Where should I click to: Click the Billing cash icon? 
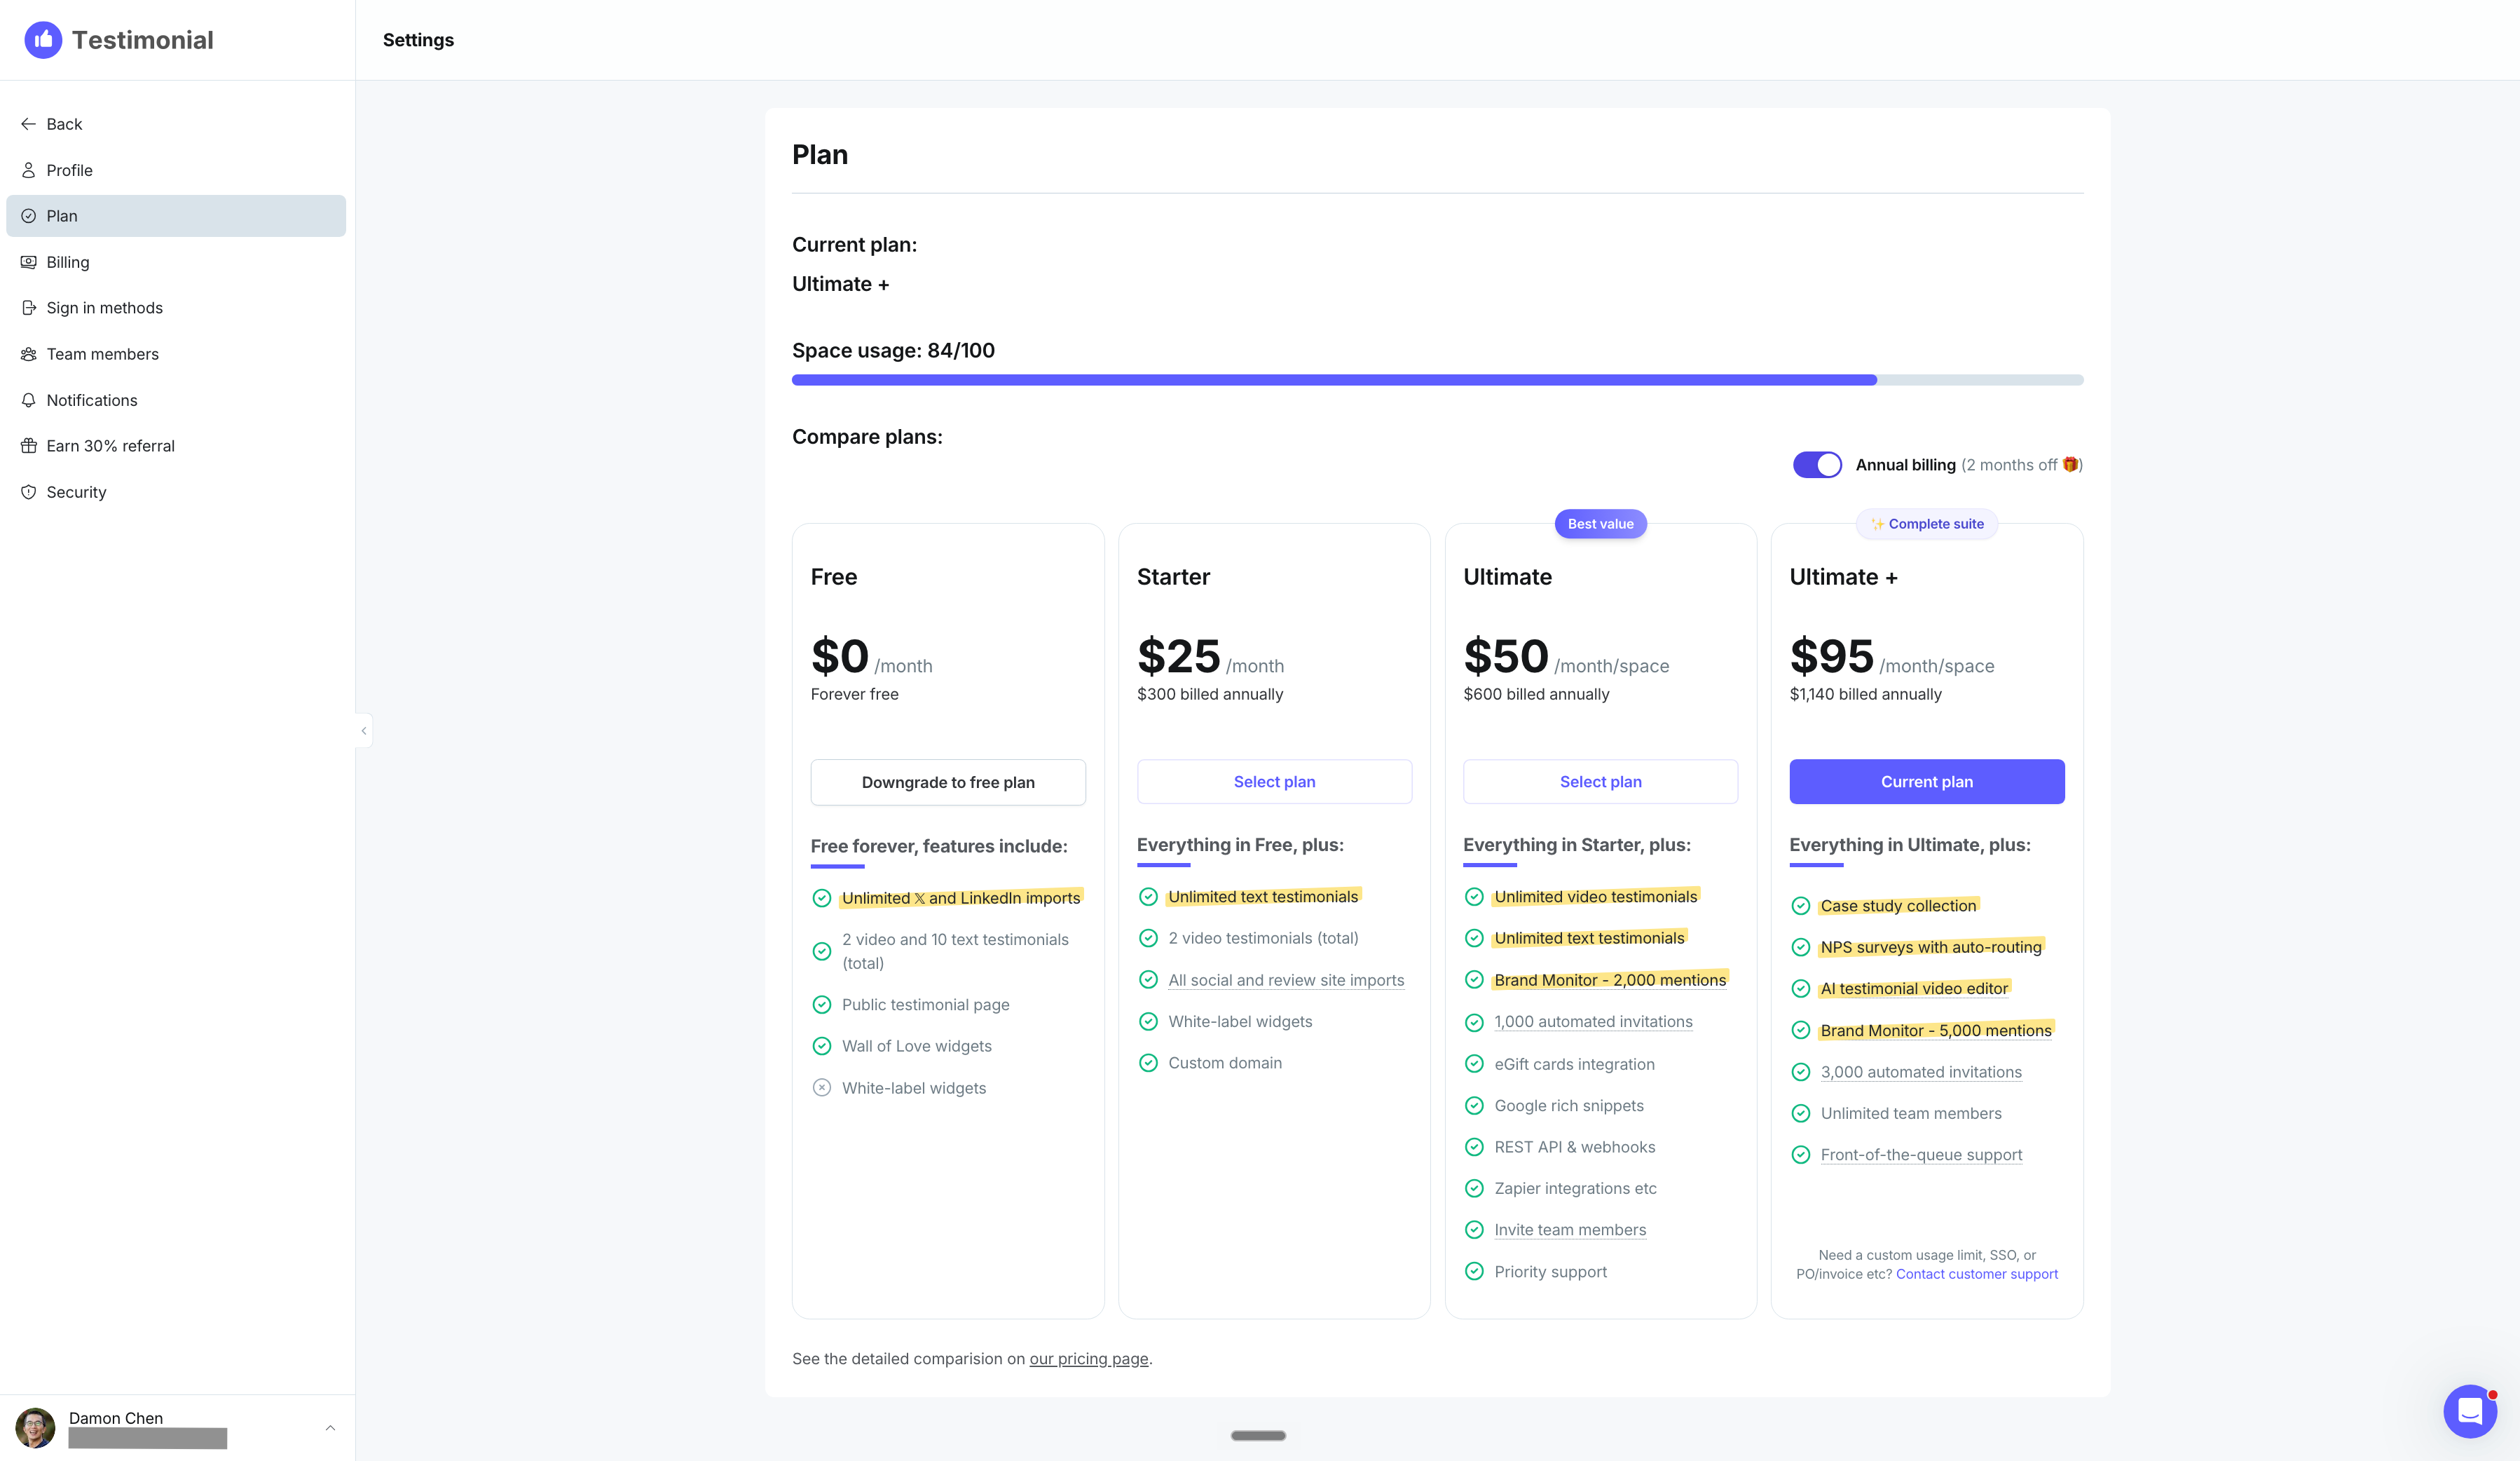pyautogui.click(x=28, y=262)
